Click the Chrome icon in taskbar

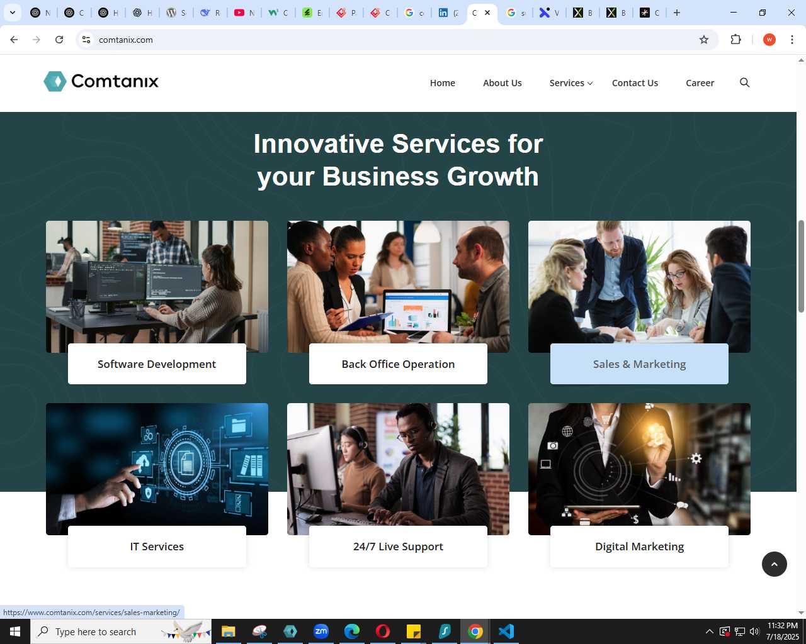click(x=475, y=631)
